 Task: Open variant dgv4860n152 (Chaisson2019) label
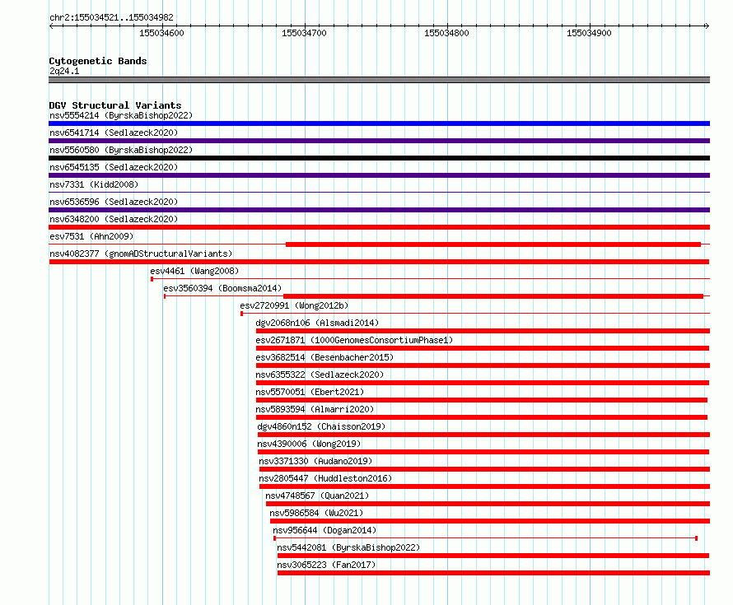point(322,426)
